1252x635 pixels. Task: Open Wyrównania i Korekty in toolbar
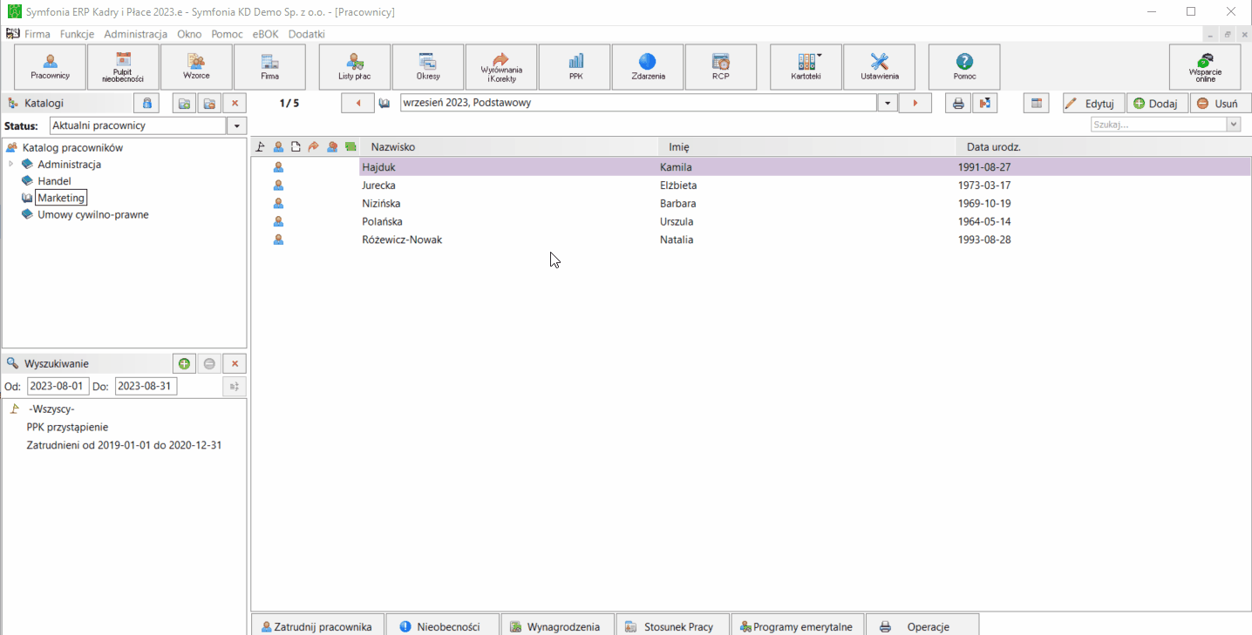coord(501,67)
